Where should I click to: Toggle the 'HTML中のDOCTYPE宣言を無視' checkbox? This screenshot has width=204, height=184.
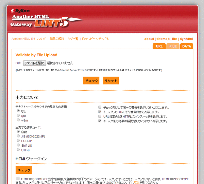pos(18,179)
